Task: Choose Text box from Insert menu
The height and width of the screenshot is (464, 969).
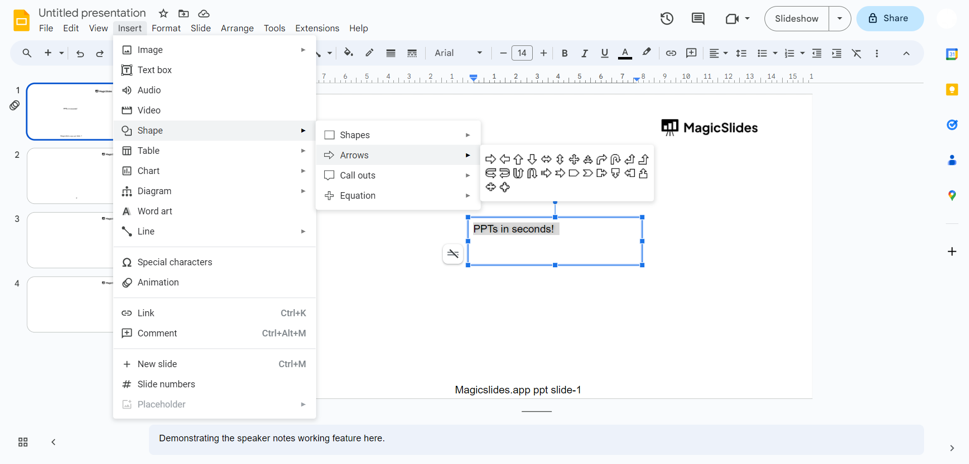Action: (215, 70)
